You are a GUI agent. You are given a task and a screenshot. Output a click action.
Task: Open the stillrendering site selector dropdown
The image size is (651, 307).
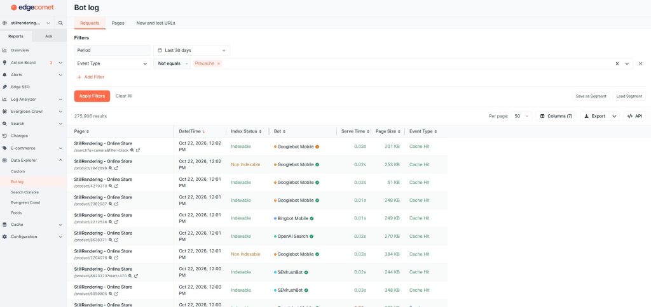point(27,23)
